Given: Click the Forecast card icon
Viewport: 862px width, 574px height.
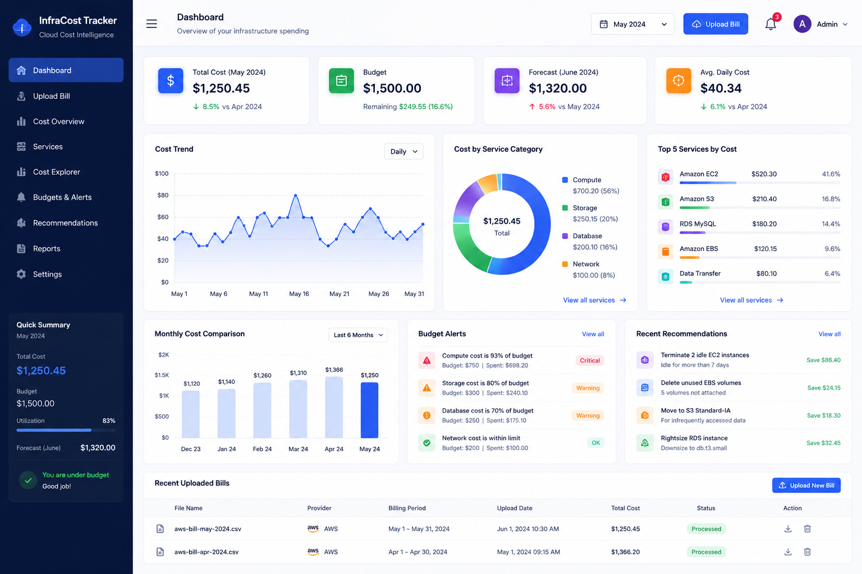Looking at the screenshot, I should tap(507, 81).
